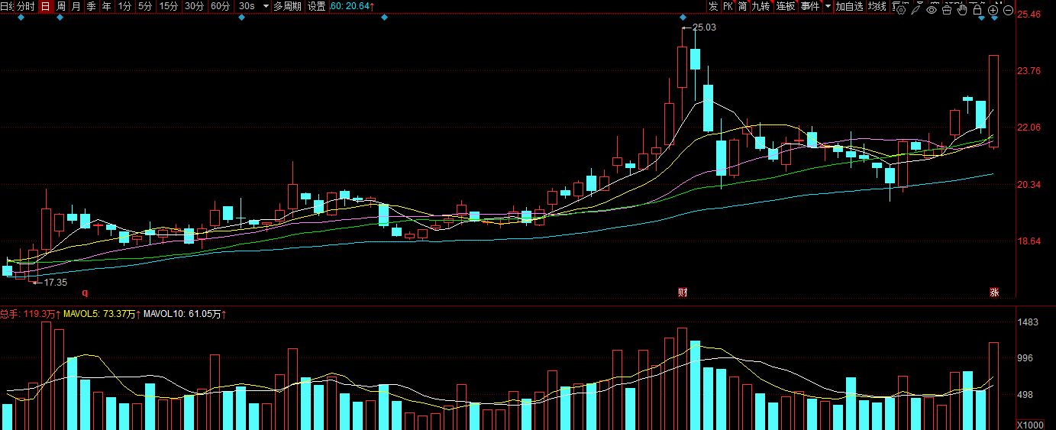Select the 5分 period tab
Screen dimensions: 1056x430
pyautogui.click(x=145, y=6)
